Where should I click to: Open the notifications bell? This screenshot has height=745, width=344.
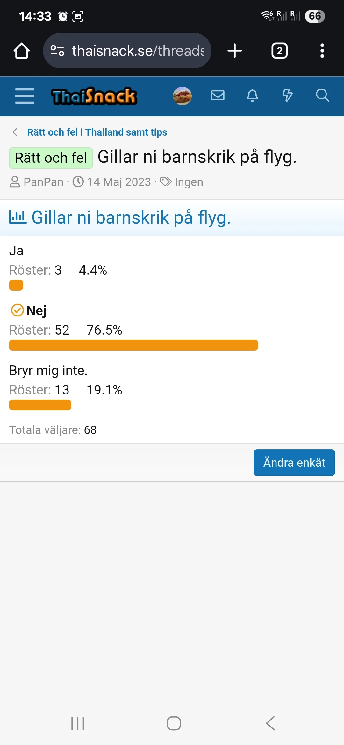[253, 95]
